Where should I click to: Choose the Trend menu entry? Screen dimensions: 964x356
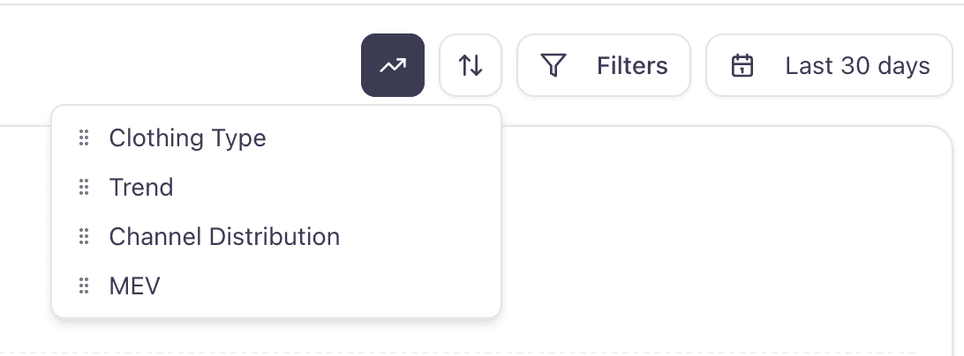141,187
